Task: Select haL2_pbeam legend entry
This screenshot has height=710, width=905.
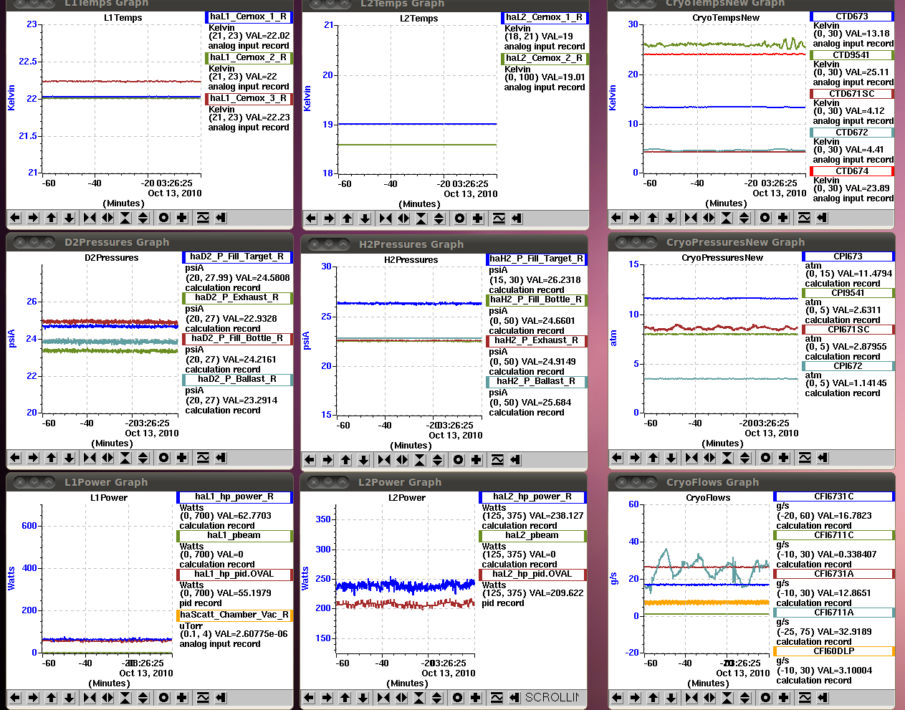Action: point(532,536)
